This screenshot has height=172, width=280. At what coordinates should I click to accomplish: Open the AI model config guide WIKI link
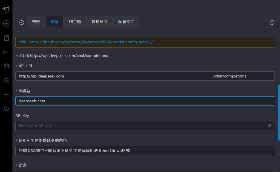(x=87, y=42)
